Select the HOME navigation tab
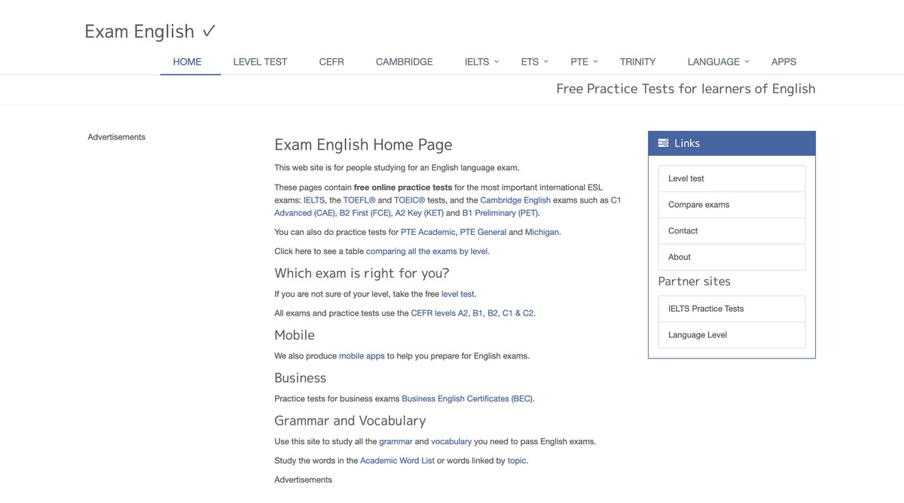 [187, 62]
